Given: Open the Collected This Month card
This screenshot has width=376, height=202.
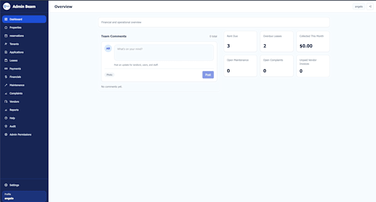Looking at the screenshot, I should point(313,42).
